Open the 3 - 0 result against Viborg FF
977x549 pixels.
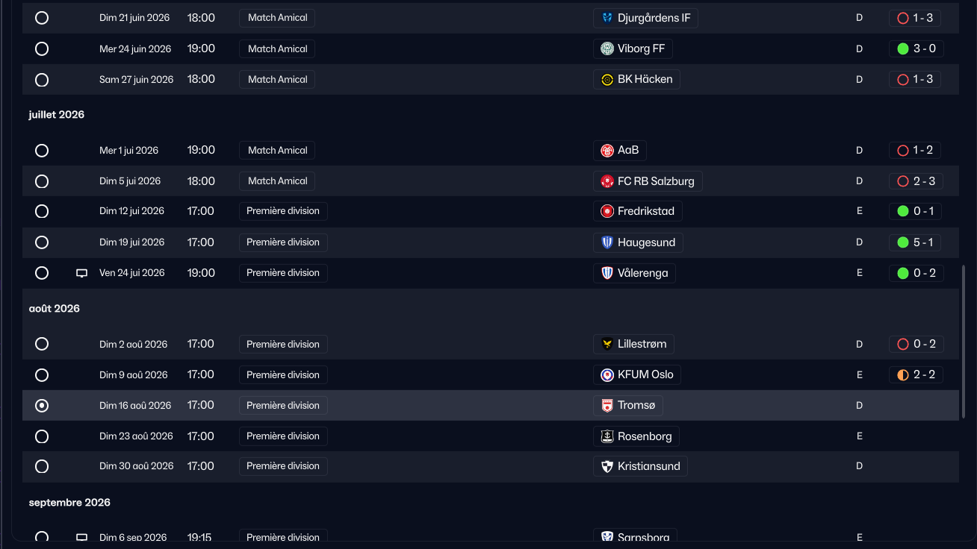click(x=916, y=48)
